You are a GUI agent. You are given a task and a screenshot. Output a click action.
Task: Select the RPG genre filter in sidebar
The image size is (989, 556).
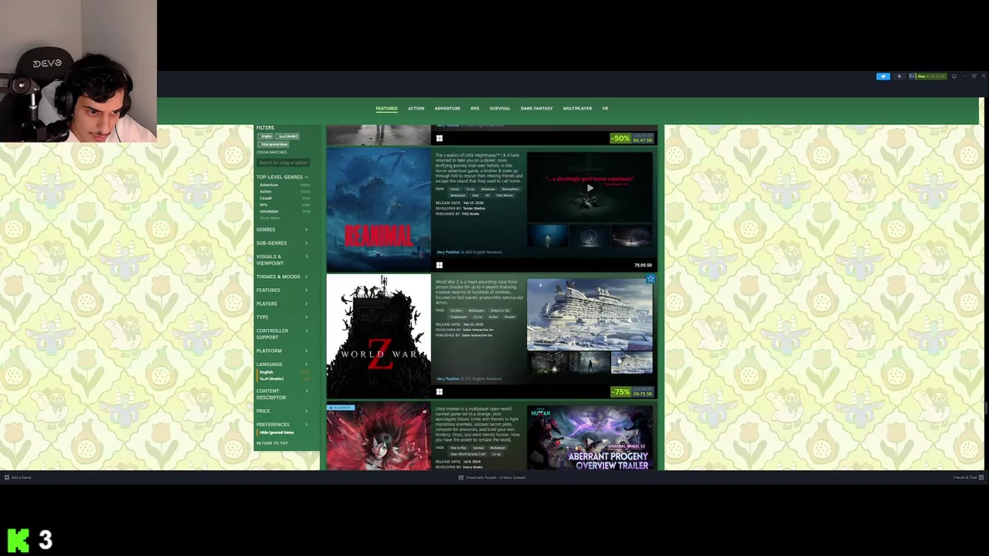pos(284,205)
